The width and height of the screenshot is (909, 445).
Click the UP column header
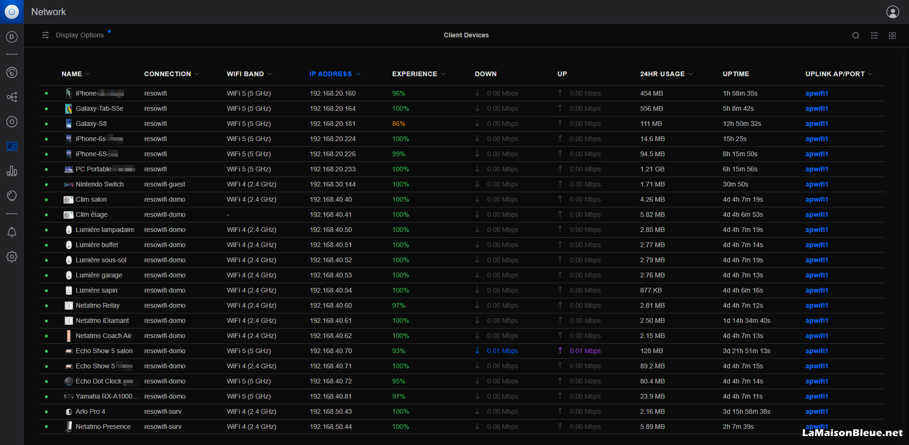(562, 74)
